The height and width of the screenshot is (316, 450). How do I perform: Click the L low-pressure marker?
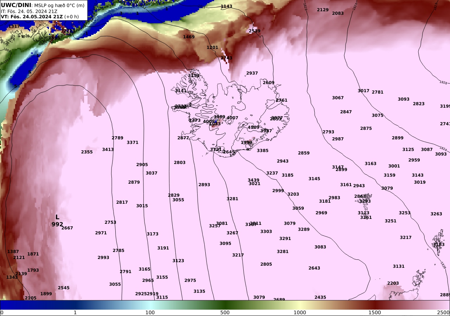tap(57, 217)
